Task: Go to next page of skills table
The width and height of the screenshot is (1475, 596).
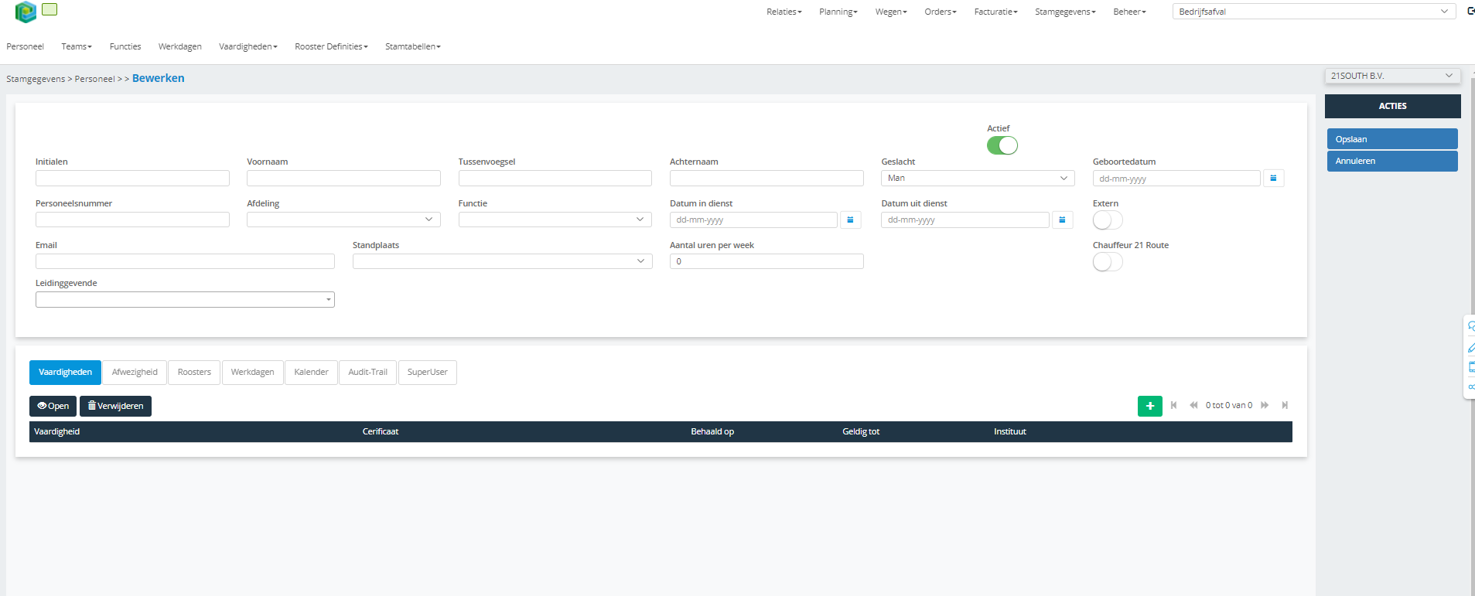Action: pyautogui.click(x=1265, y=405)
